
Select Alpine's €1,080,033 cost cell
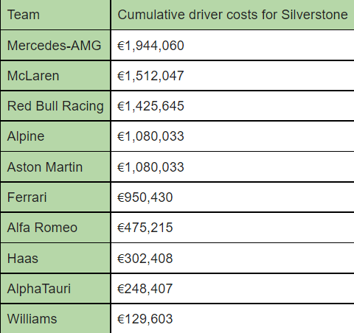tap(232, 136)
